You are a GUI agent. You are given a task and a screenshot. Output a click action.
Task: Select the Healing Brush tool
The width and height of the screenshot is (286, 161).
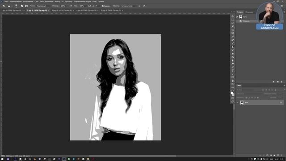click(x=232, y=40)
